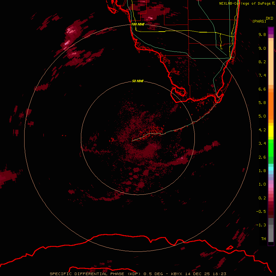Click the purple top segment of color scale

pyautogui.click(x=271, y=31)
